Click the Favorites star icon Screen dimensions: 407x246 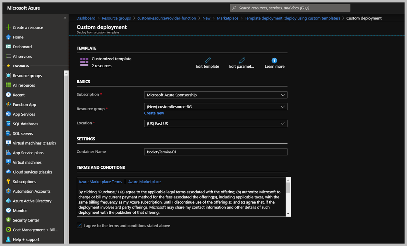coord(8,66)
